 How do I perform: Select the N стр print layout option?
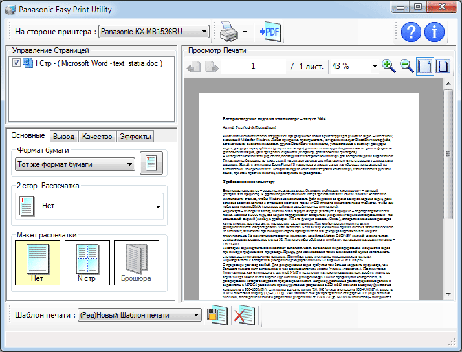(x=87, y=263)
